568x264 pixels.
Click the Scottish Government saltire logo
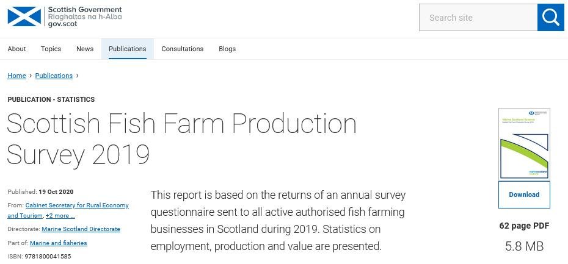[x=24, y=17]
